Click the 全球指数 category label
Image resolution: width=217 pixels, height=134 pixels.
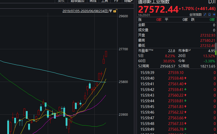(196, 14)
